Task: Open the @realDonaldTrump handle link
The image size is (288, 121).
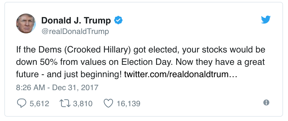Action: point(75,31)
